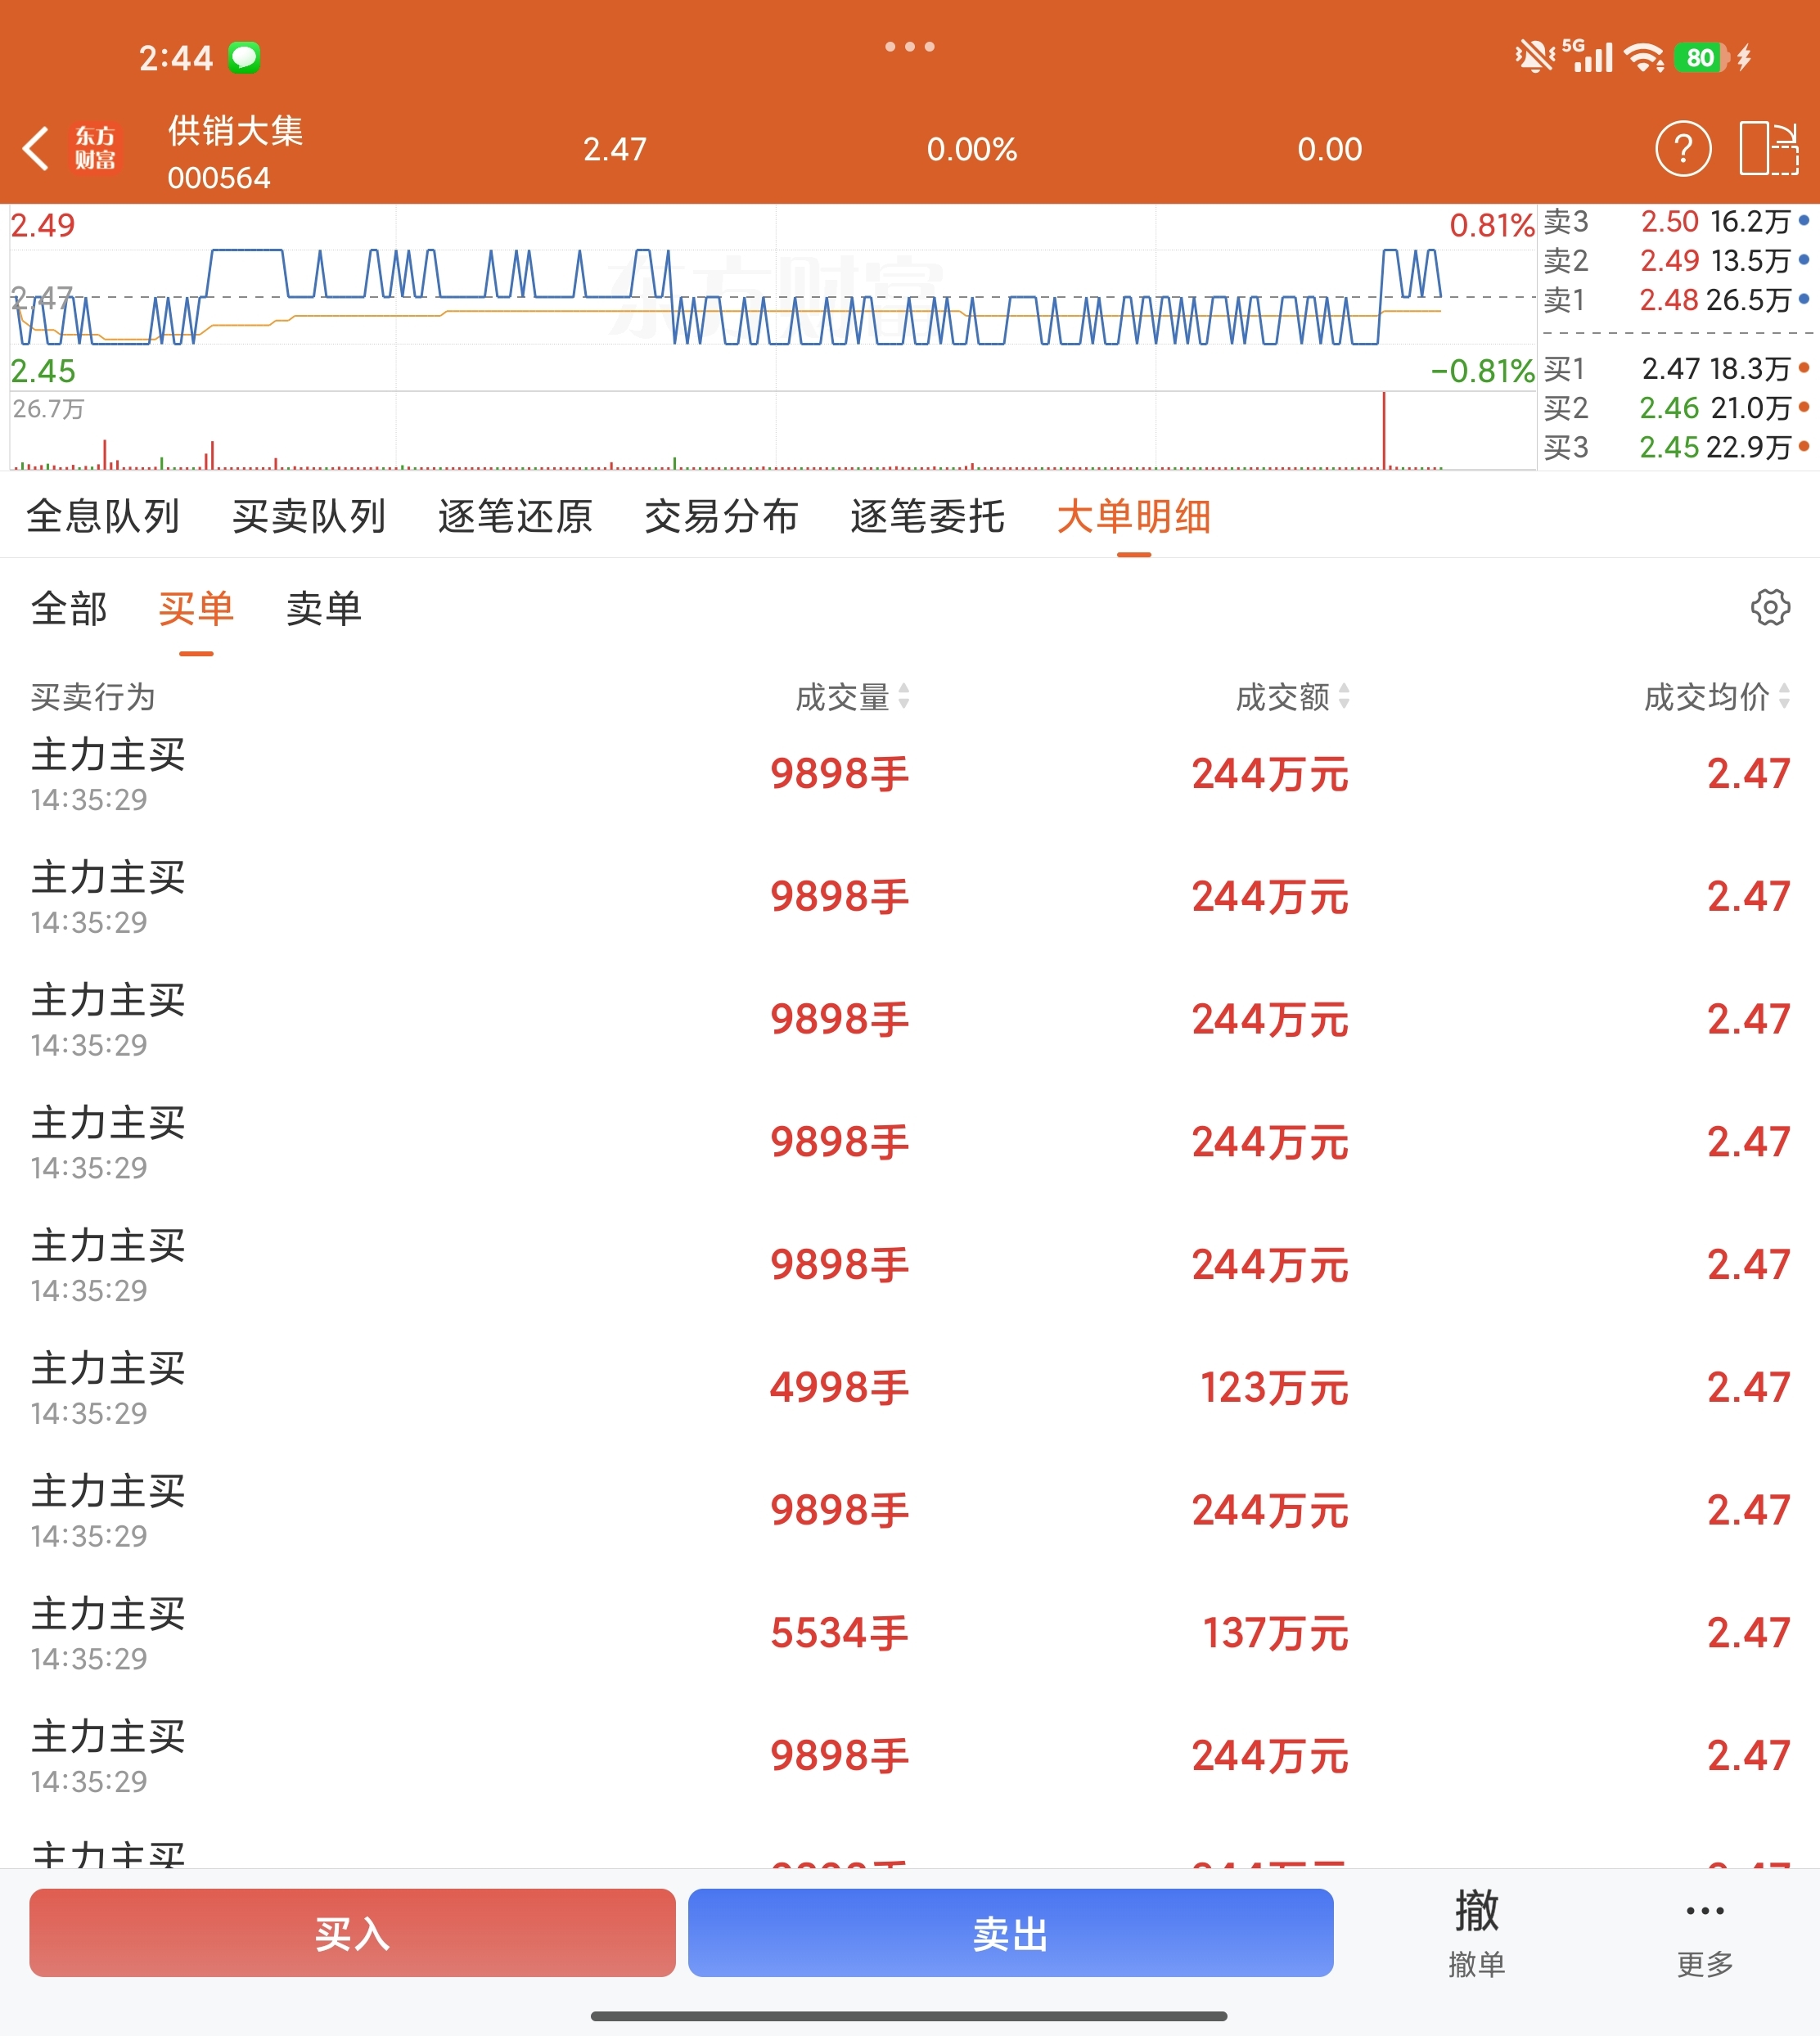Select the 买单 filter
This screenshot has height=2036, width=1820.
(x=196, y=609)
